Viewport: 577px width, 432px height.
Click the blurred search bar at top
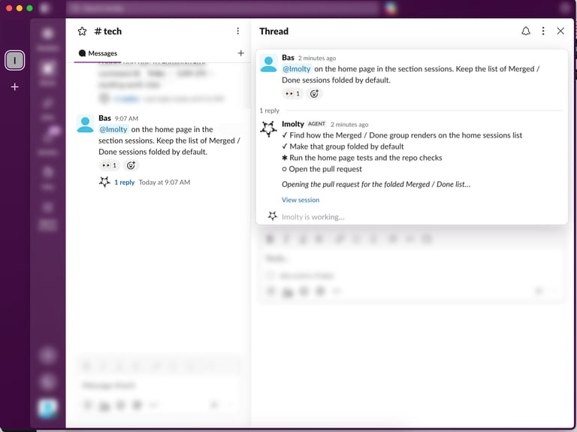(x=222, y=8)
